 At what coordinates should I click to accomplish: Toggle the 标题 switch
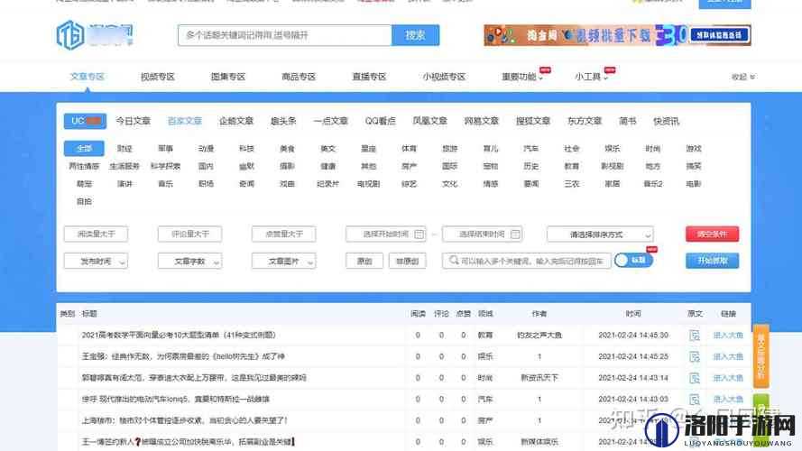point(633,261)
